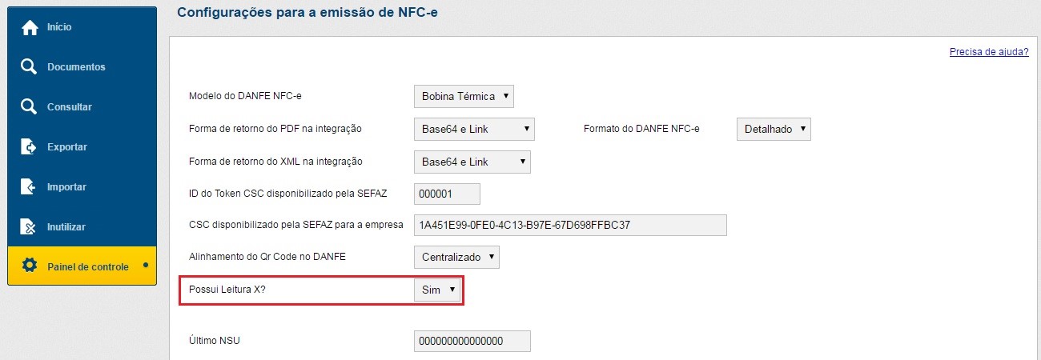
Task: Focus the Último NSU input field
Action: tap(472, 342)
